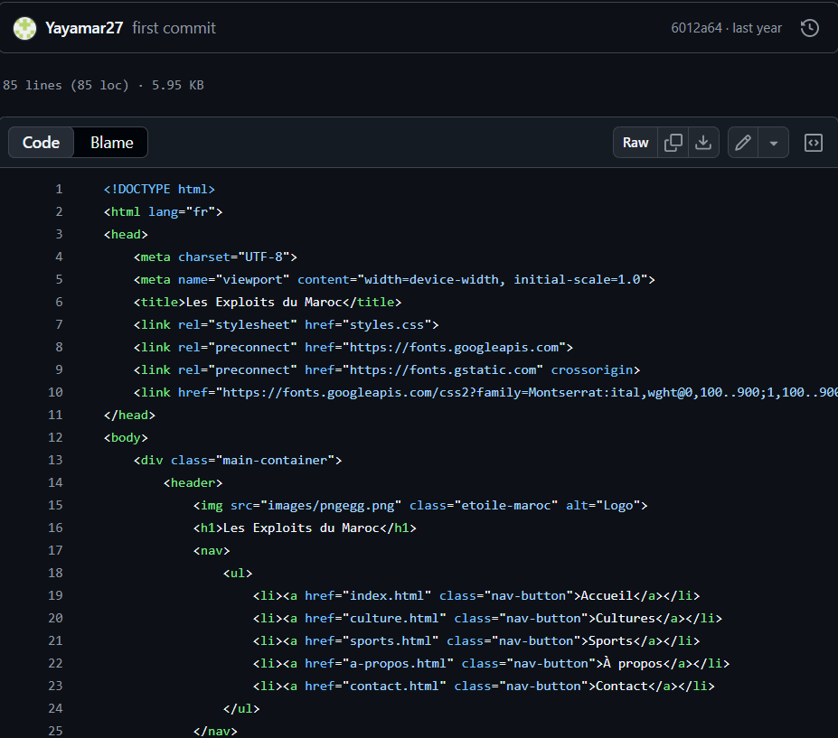The image size is (838, 738).
Task: Switch to the Code tab
Action: point(41,142)
